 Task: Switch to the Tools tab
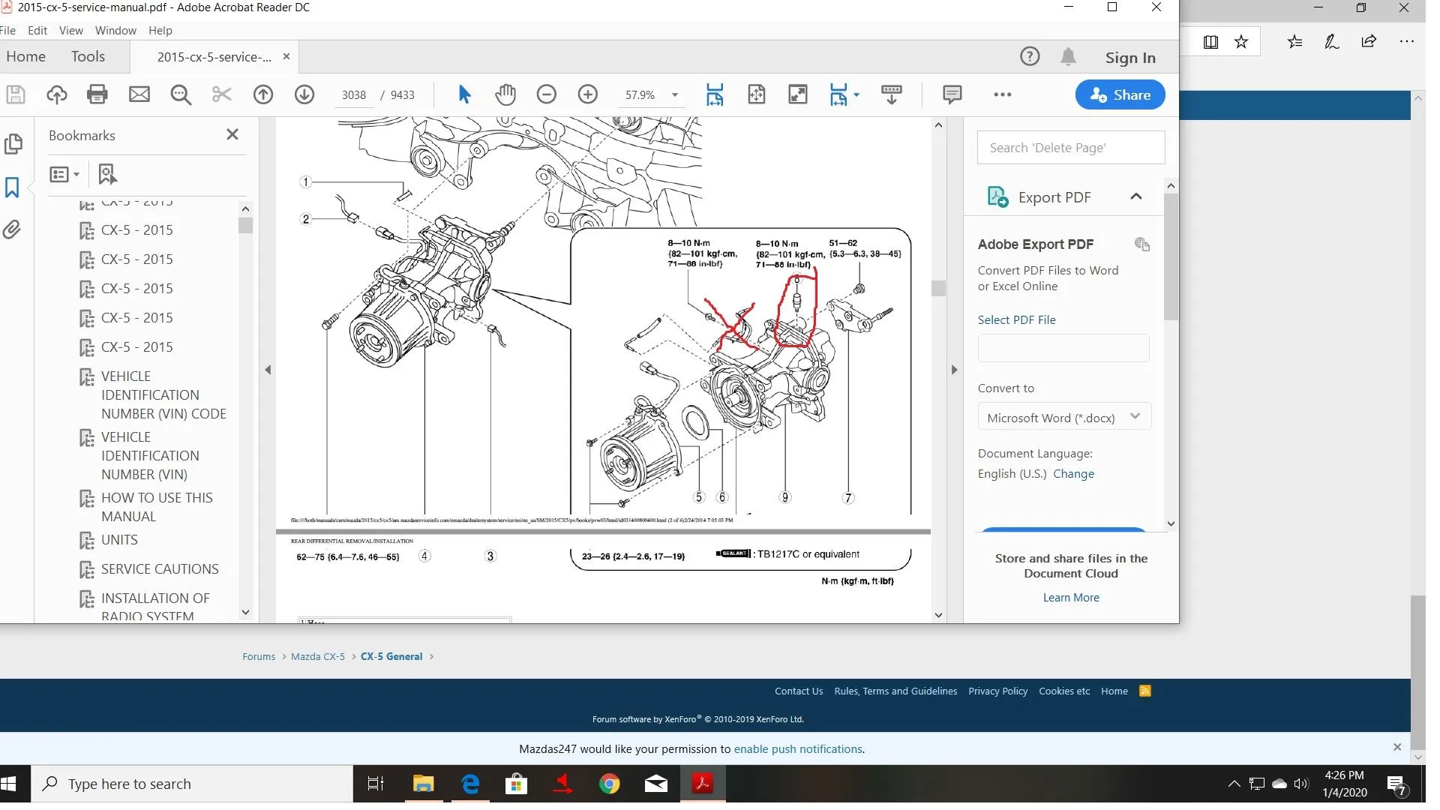click(88, 56)
